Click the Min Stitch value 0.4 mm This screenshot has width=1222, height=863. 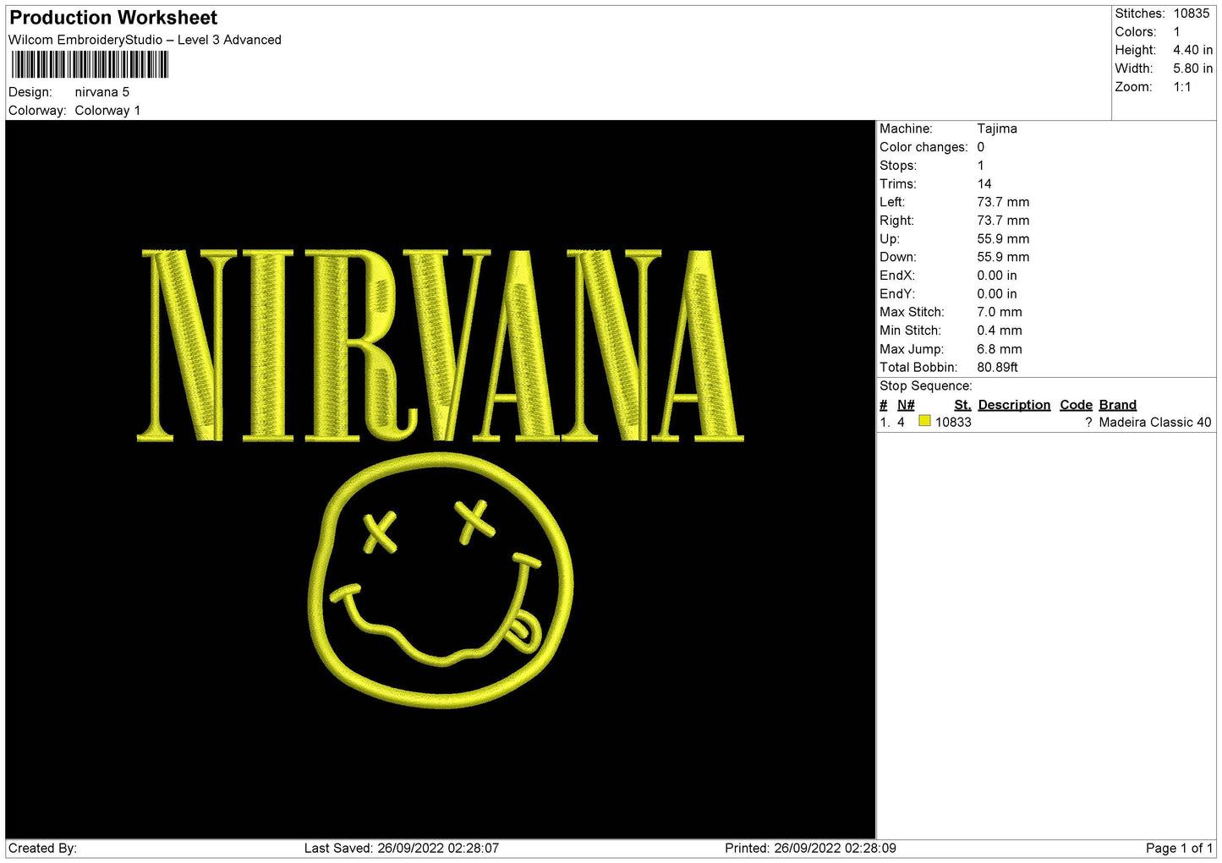(x=1000, y=330)
